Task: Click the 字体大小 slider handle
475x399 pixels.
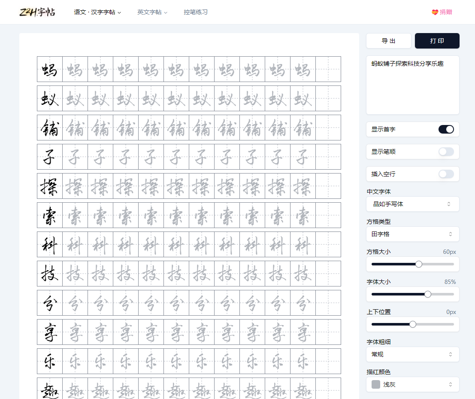Action: pos(427,294)
